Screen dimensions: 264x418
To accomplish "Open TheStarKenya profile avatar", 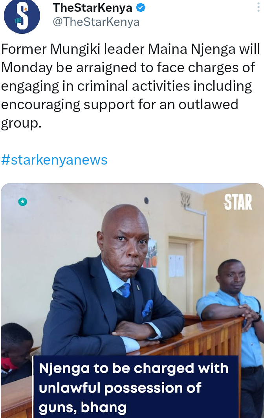I will 22,16.
